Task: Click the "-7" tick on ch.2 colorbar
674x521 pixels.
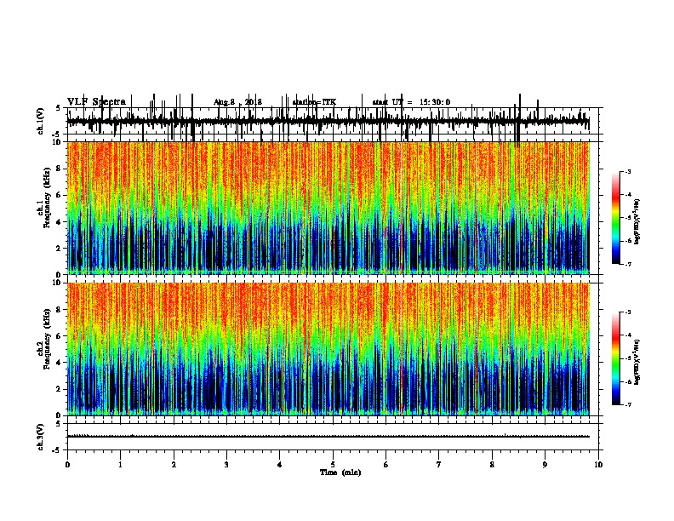Action: pos(628,405)
